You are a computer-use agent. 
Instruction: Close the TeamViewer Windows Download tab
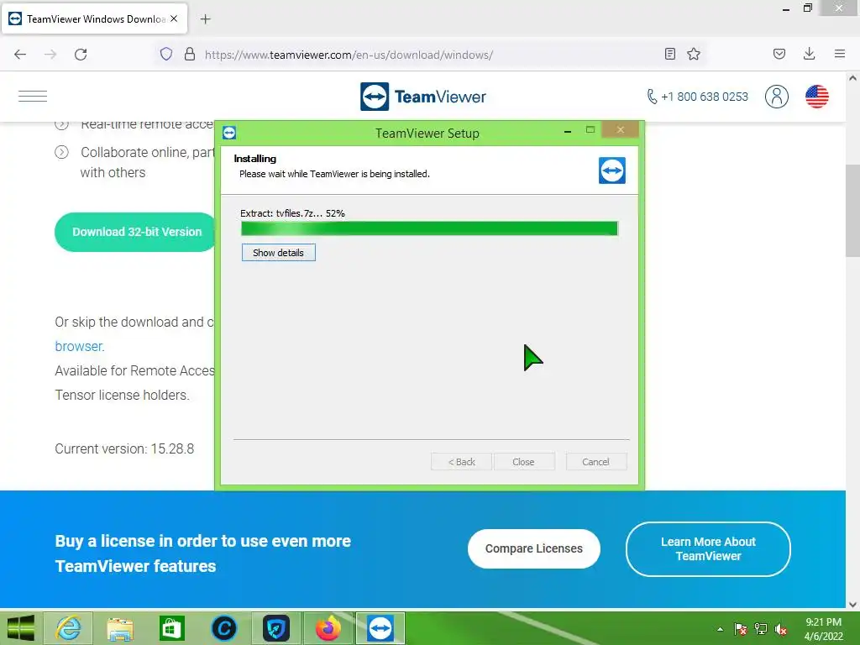point(174,18)
